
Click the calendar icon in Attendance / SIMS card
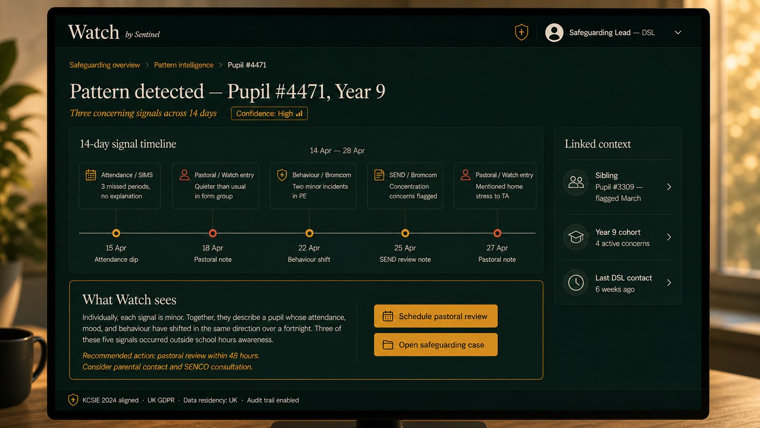coord(91,175)
